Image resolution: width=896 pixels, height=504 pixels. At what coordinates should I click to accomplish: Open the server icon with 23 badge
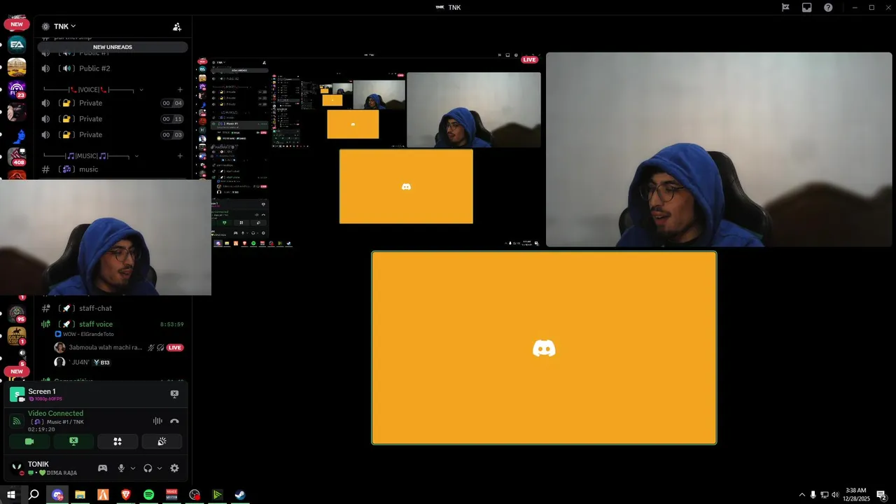[17, 90]
